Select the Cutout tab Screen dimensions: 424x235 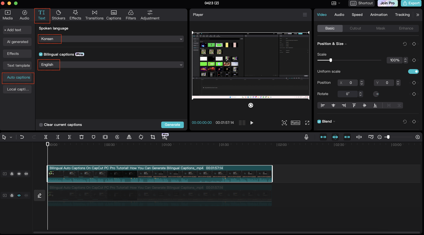click(x=355, y=28)
